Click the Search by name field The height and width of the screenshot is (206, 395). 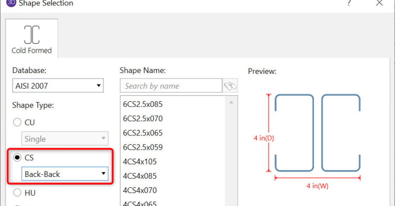click(x=171, y=86)
